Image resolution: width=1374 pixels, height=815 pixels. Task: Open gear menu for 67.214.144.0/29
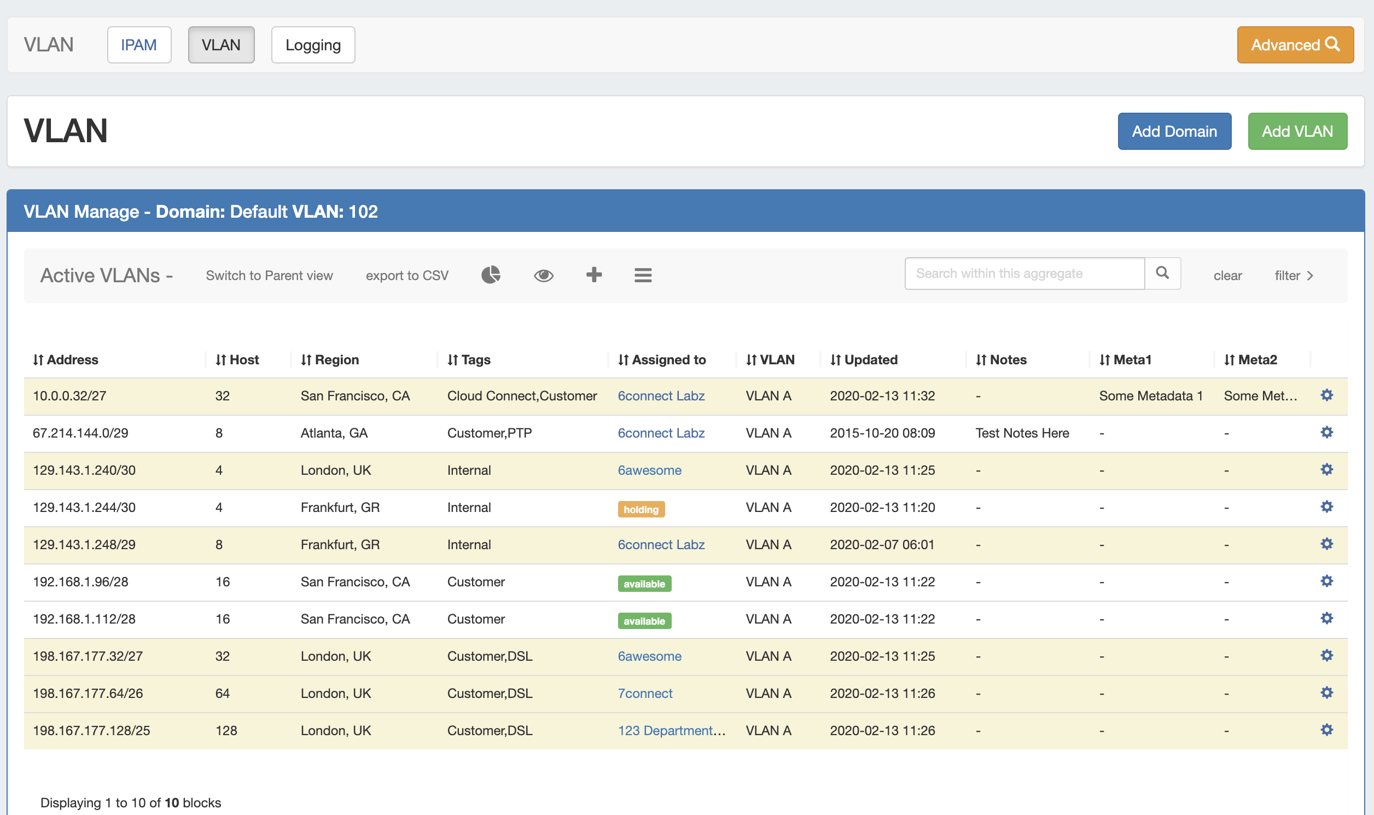point(1326,433)
